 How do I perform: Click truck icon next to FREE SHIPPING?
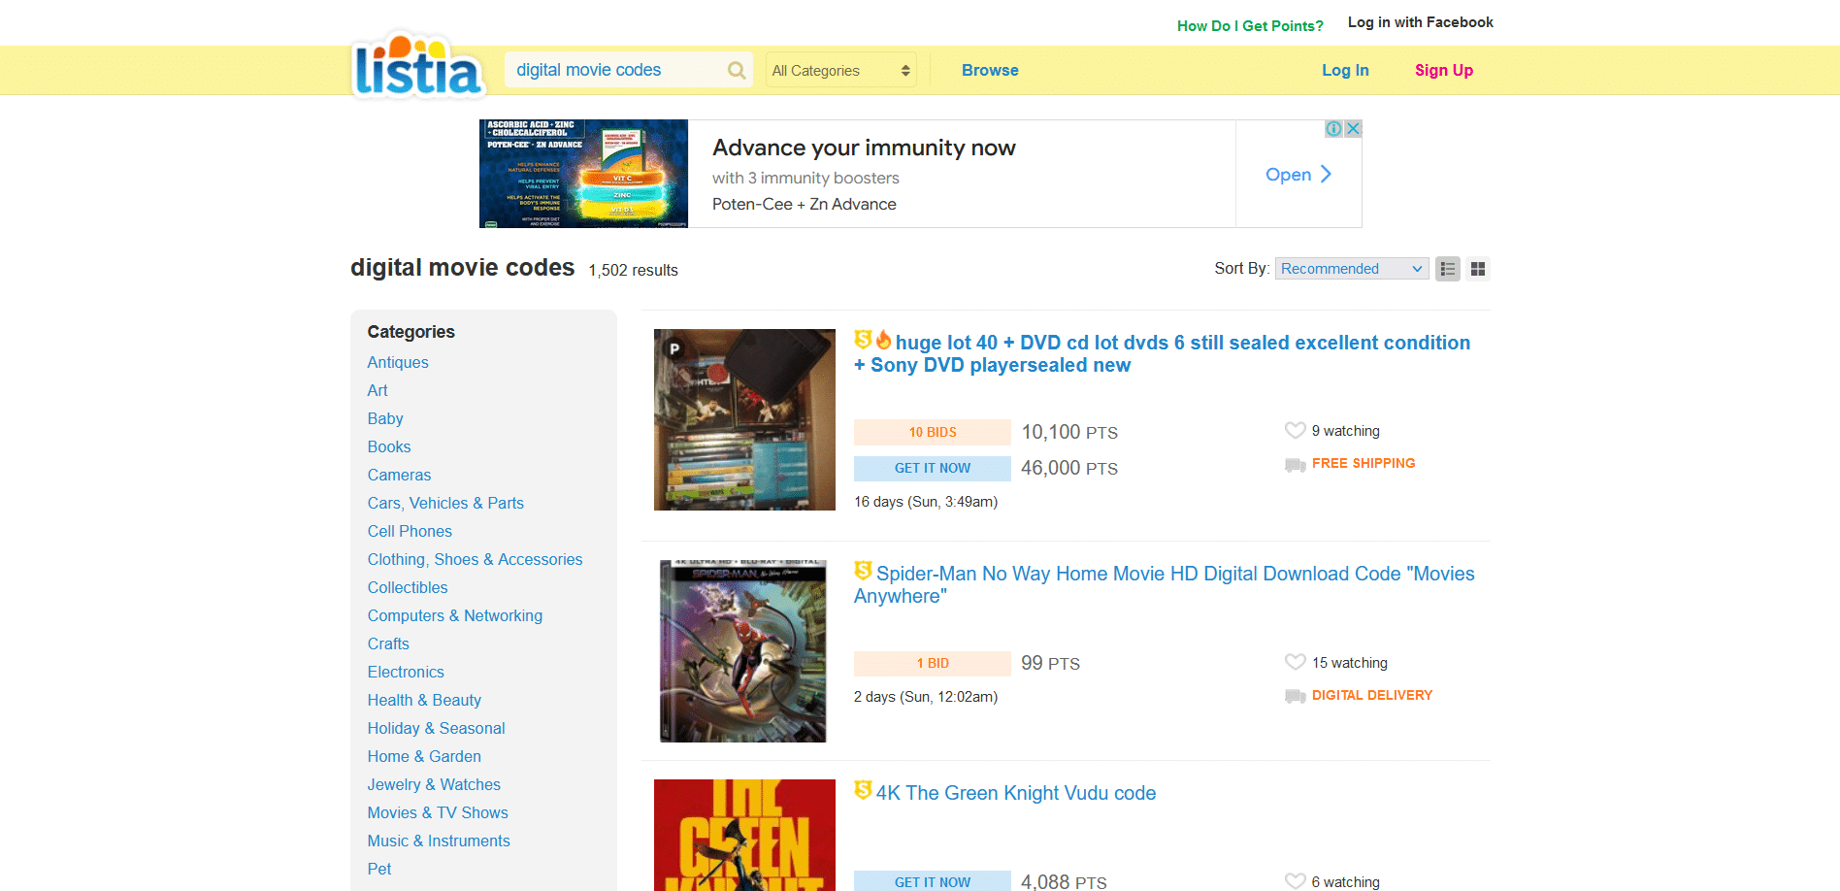[1295, 465]
